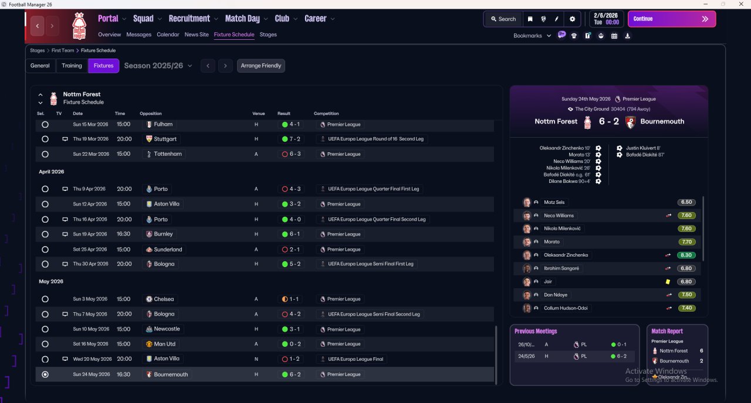Click goal icon next to Justin Kluivert 8'
Viewport: 751px width, 403px height.
(620, 148)
